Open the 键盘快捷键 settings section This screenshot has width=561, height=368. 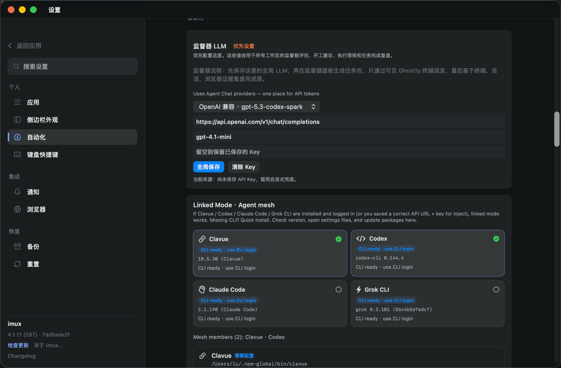click(73, 154)
